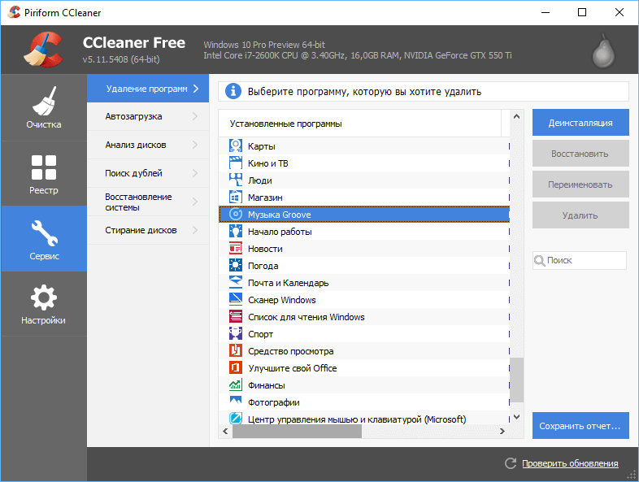Click the horizontal scroll left arrow
The image size is (639, 482).
click(225, 431)
